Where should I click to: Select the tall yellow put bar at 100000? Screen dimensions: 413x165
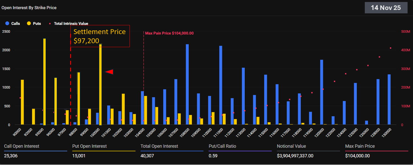pos(100,84)
